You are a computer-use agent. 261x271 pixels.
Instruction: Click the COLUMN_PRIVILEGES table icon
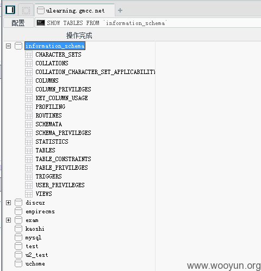click(29, 89)
